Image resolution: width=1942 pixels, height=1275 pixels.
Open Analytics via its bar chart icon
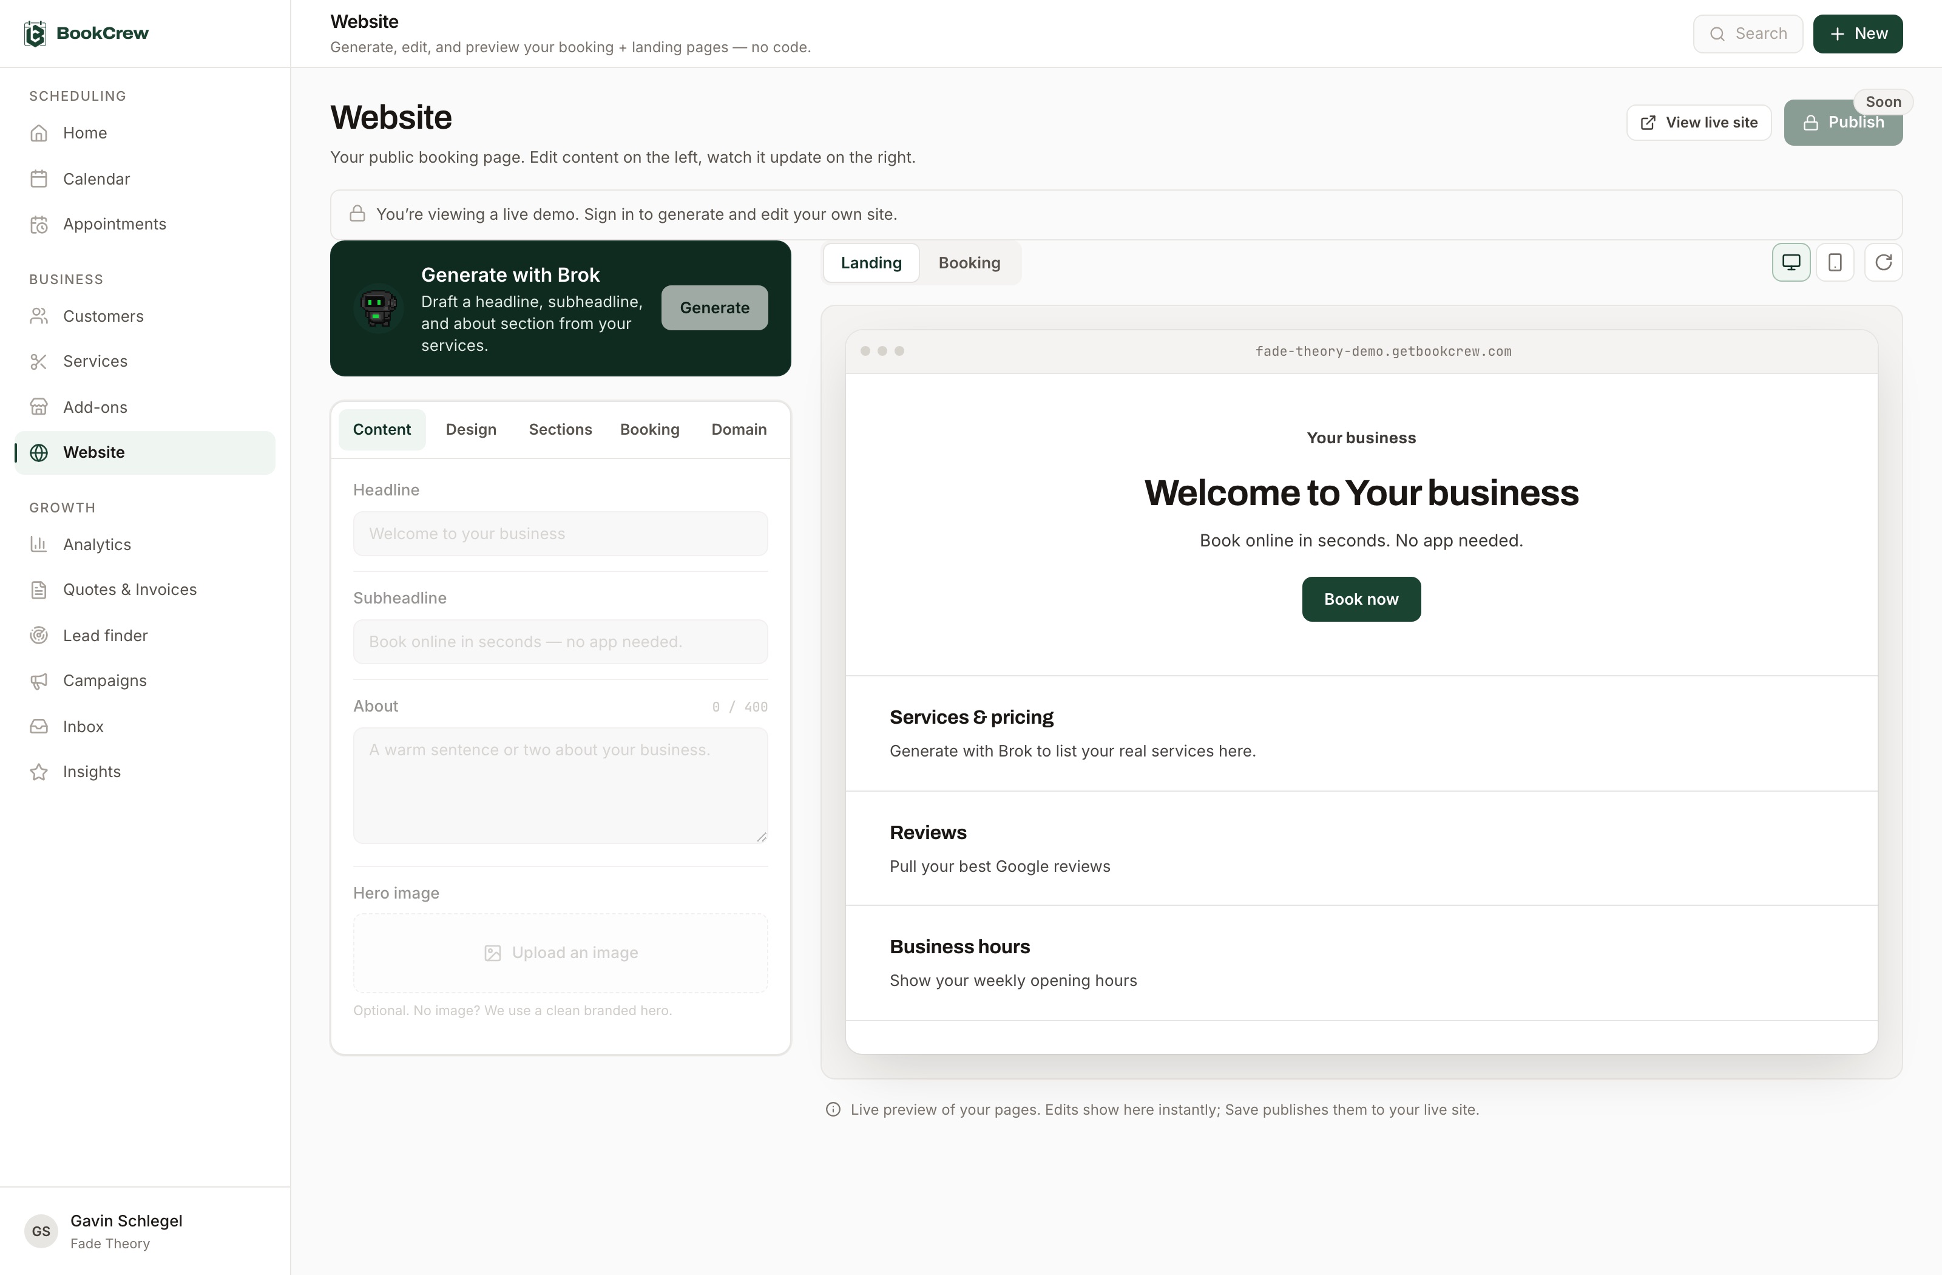pyautogui.click(x=38, y=543)
